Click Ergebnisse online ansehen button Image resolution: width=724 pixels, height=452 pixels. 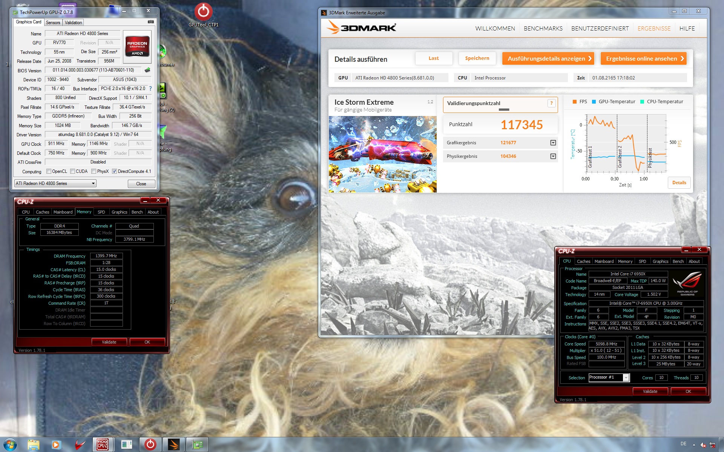tap(644, 58)
